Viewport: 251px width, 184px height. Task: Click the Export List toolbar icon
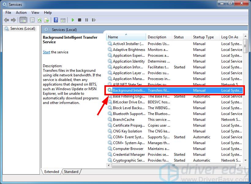[47, 20]
